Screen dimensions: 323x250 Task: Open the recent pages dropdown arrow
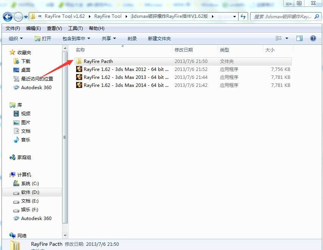[26, 17]
